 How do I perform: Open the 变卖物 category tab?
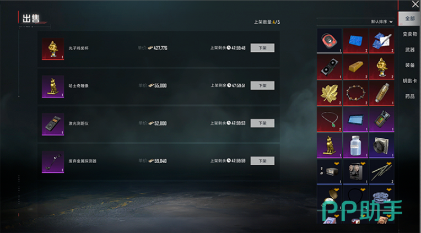click(x=409, y=34)
